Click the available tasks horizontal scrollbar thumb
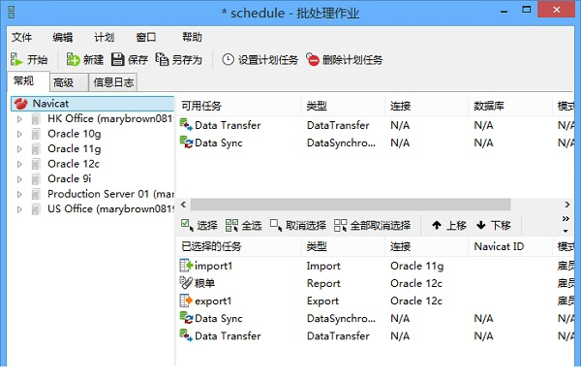This screenshot has height=381, width=581. coord(351,205)
